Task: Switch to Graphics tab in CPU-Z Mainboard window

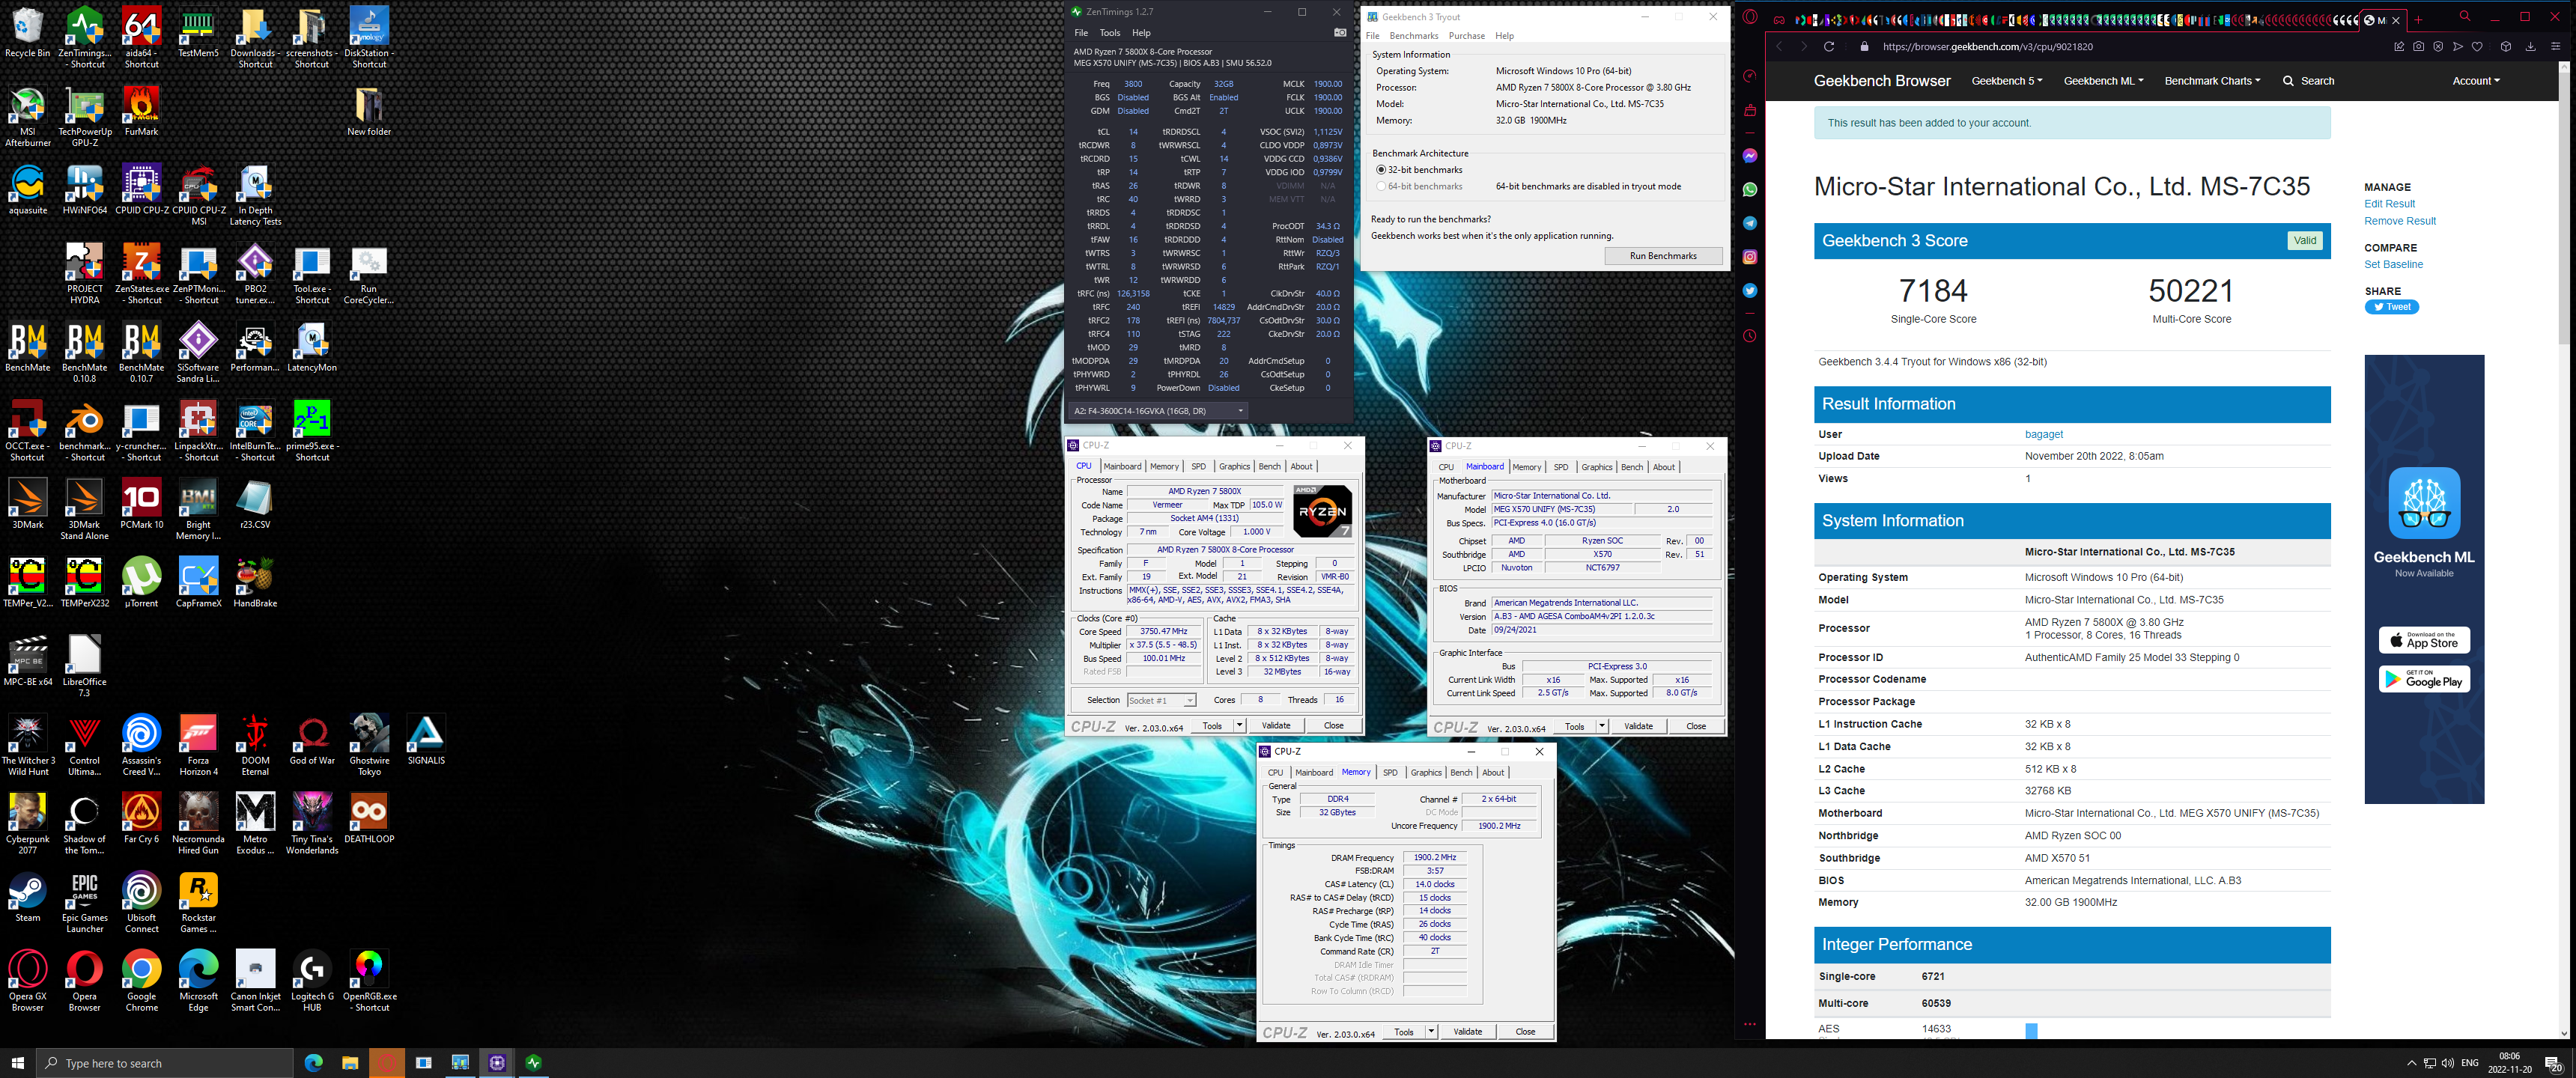Action: click(1596, 468)
